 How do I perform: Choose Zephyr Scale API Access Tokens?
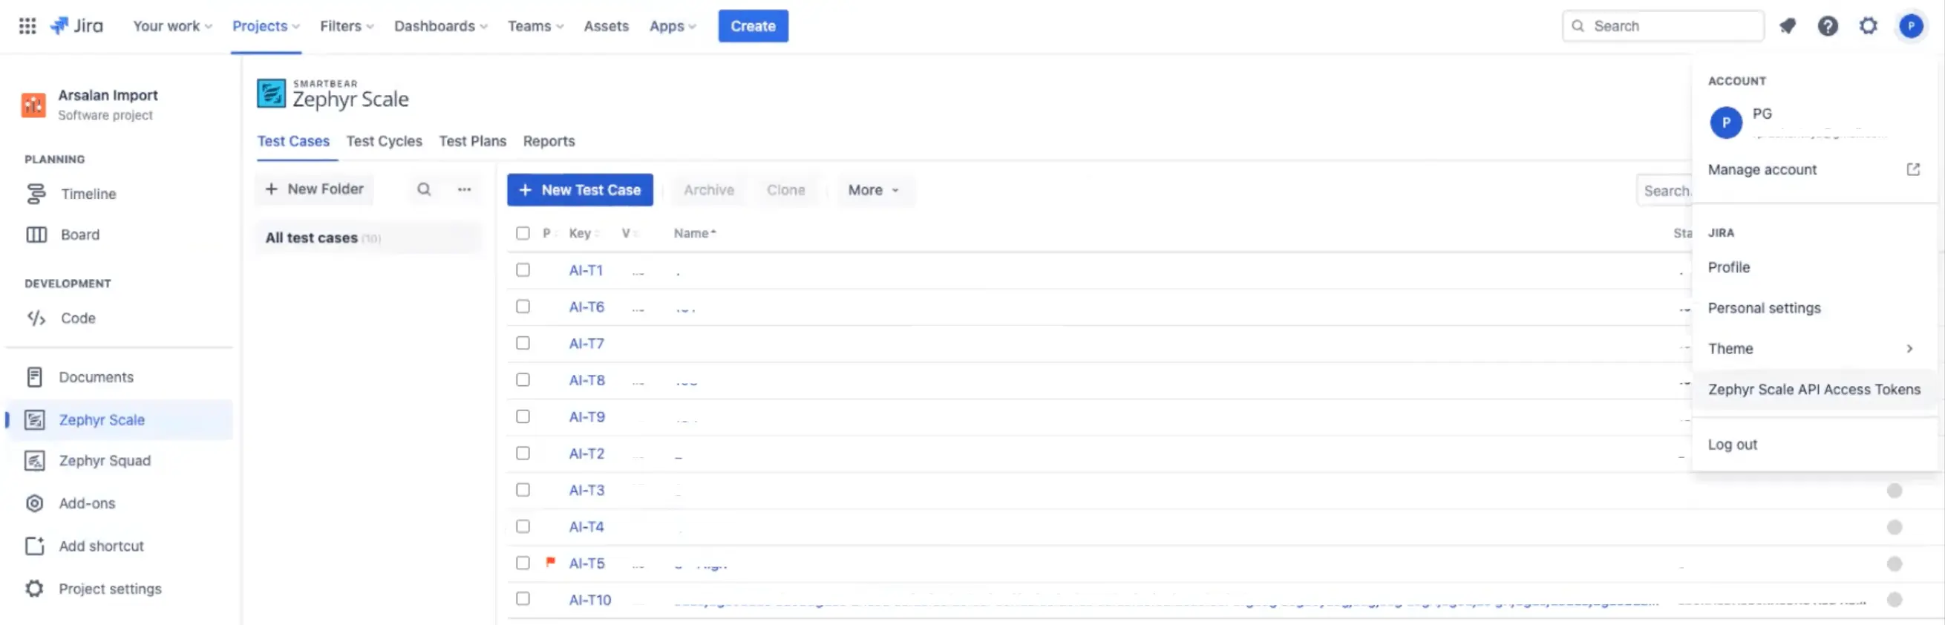click(x=1814, y=390)
